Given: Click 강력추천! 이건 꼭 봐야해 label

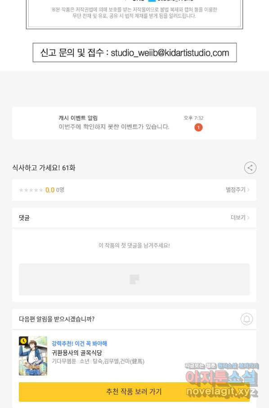Looking at the screenshot, I should (x=79, y=344).
